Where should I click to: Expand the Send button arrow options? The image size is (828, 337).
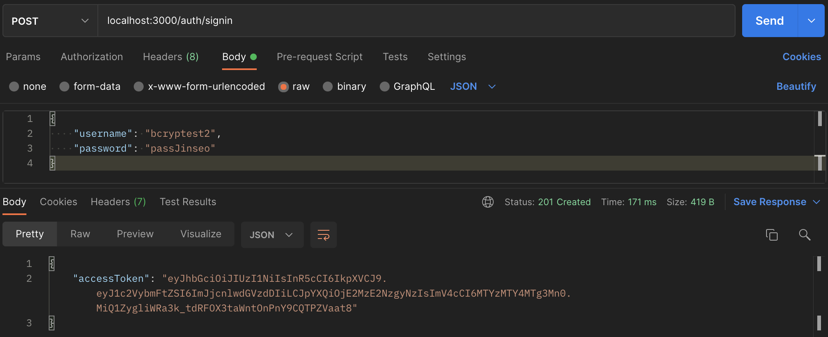click(811, 21)
